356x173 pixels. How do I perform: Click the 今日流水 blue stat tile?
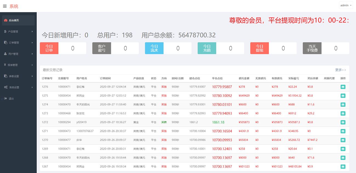point(154,48)
